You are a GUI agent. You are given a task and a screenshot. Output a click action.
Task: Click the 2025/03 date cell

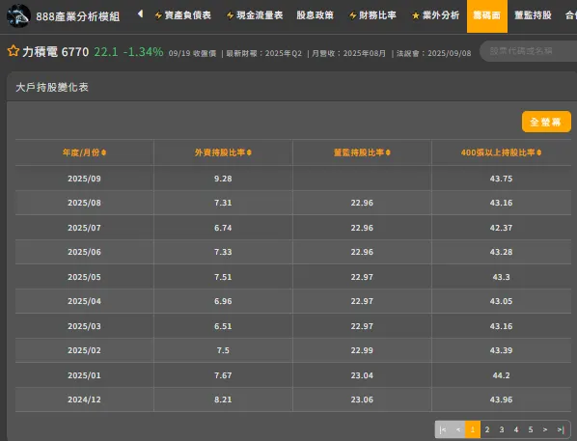point(84,326)
